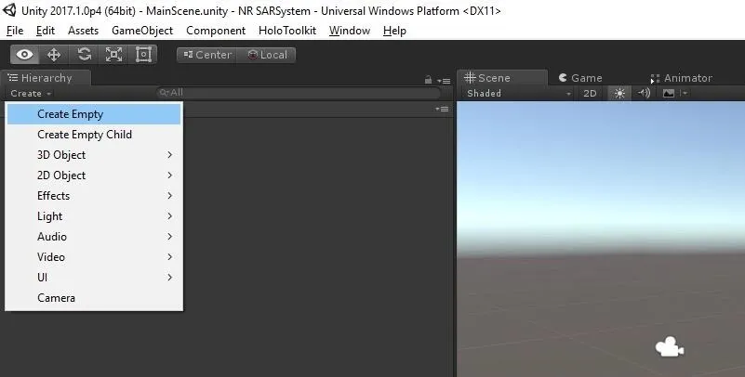Open the scene effects dropdown arrow
This screenshot has height=377, width=745.
(684, 93)
